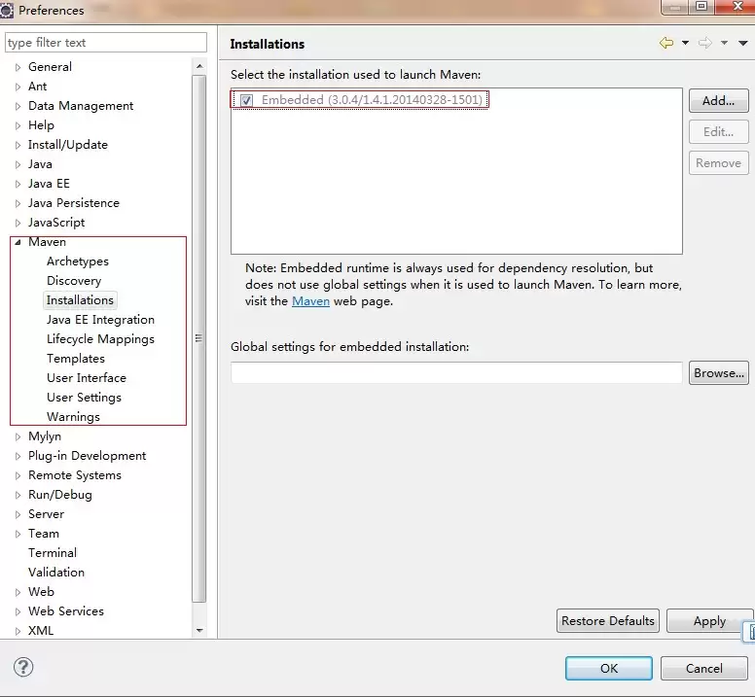Collapse the Maven tree node

click(x=18, y=242)
